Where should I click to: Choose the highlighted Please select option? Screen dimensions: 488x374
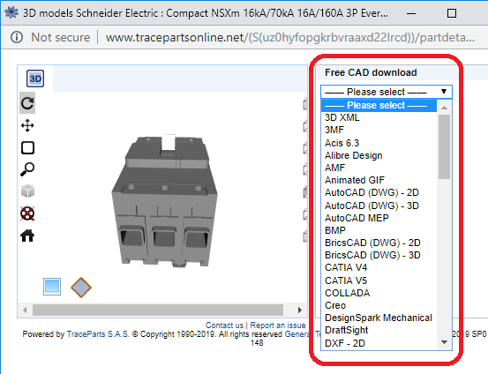[379, 105]
